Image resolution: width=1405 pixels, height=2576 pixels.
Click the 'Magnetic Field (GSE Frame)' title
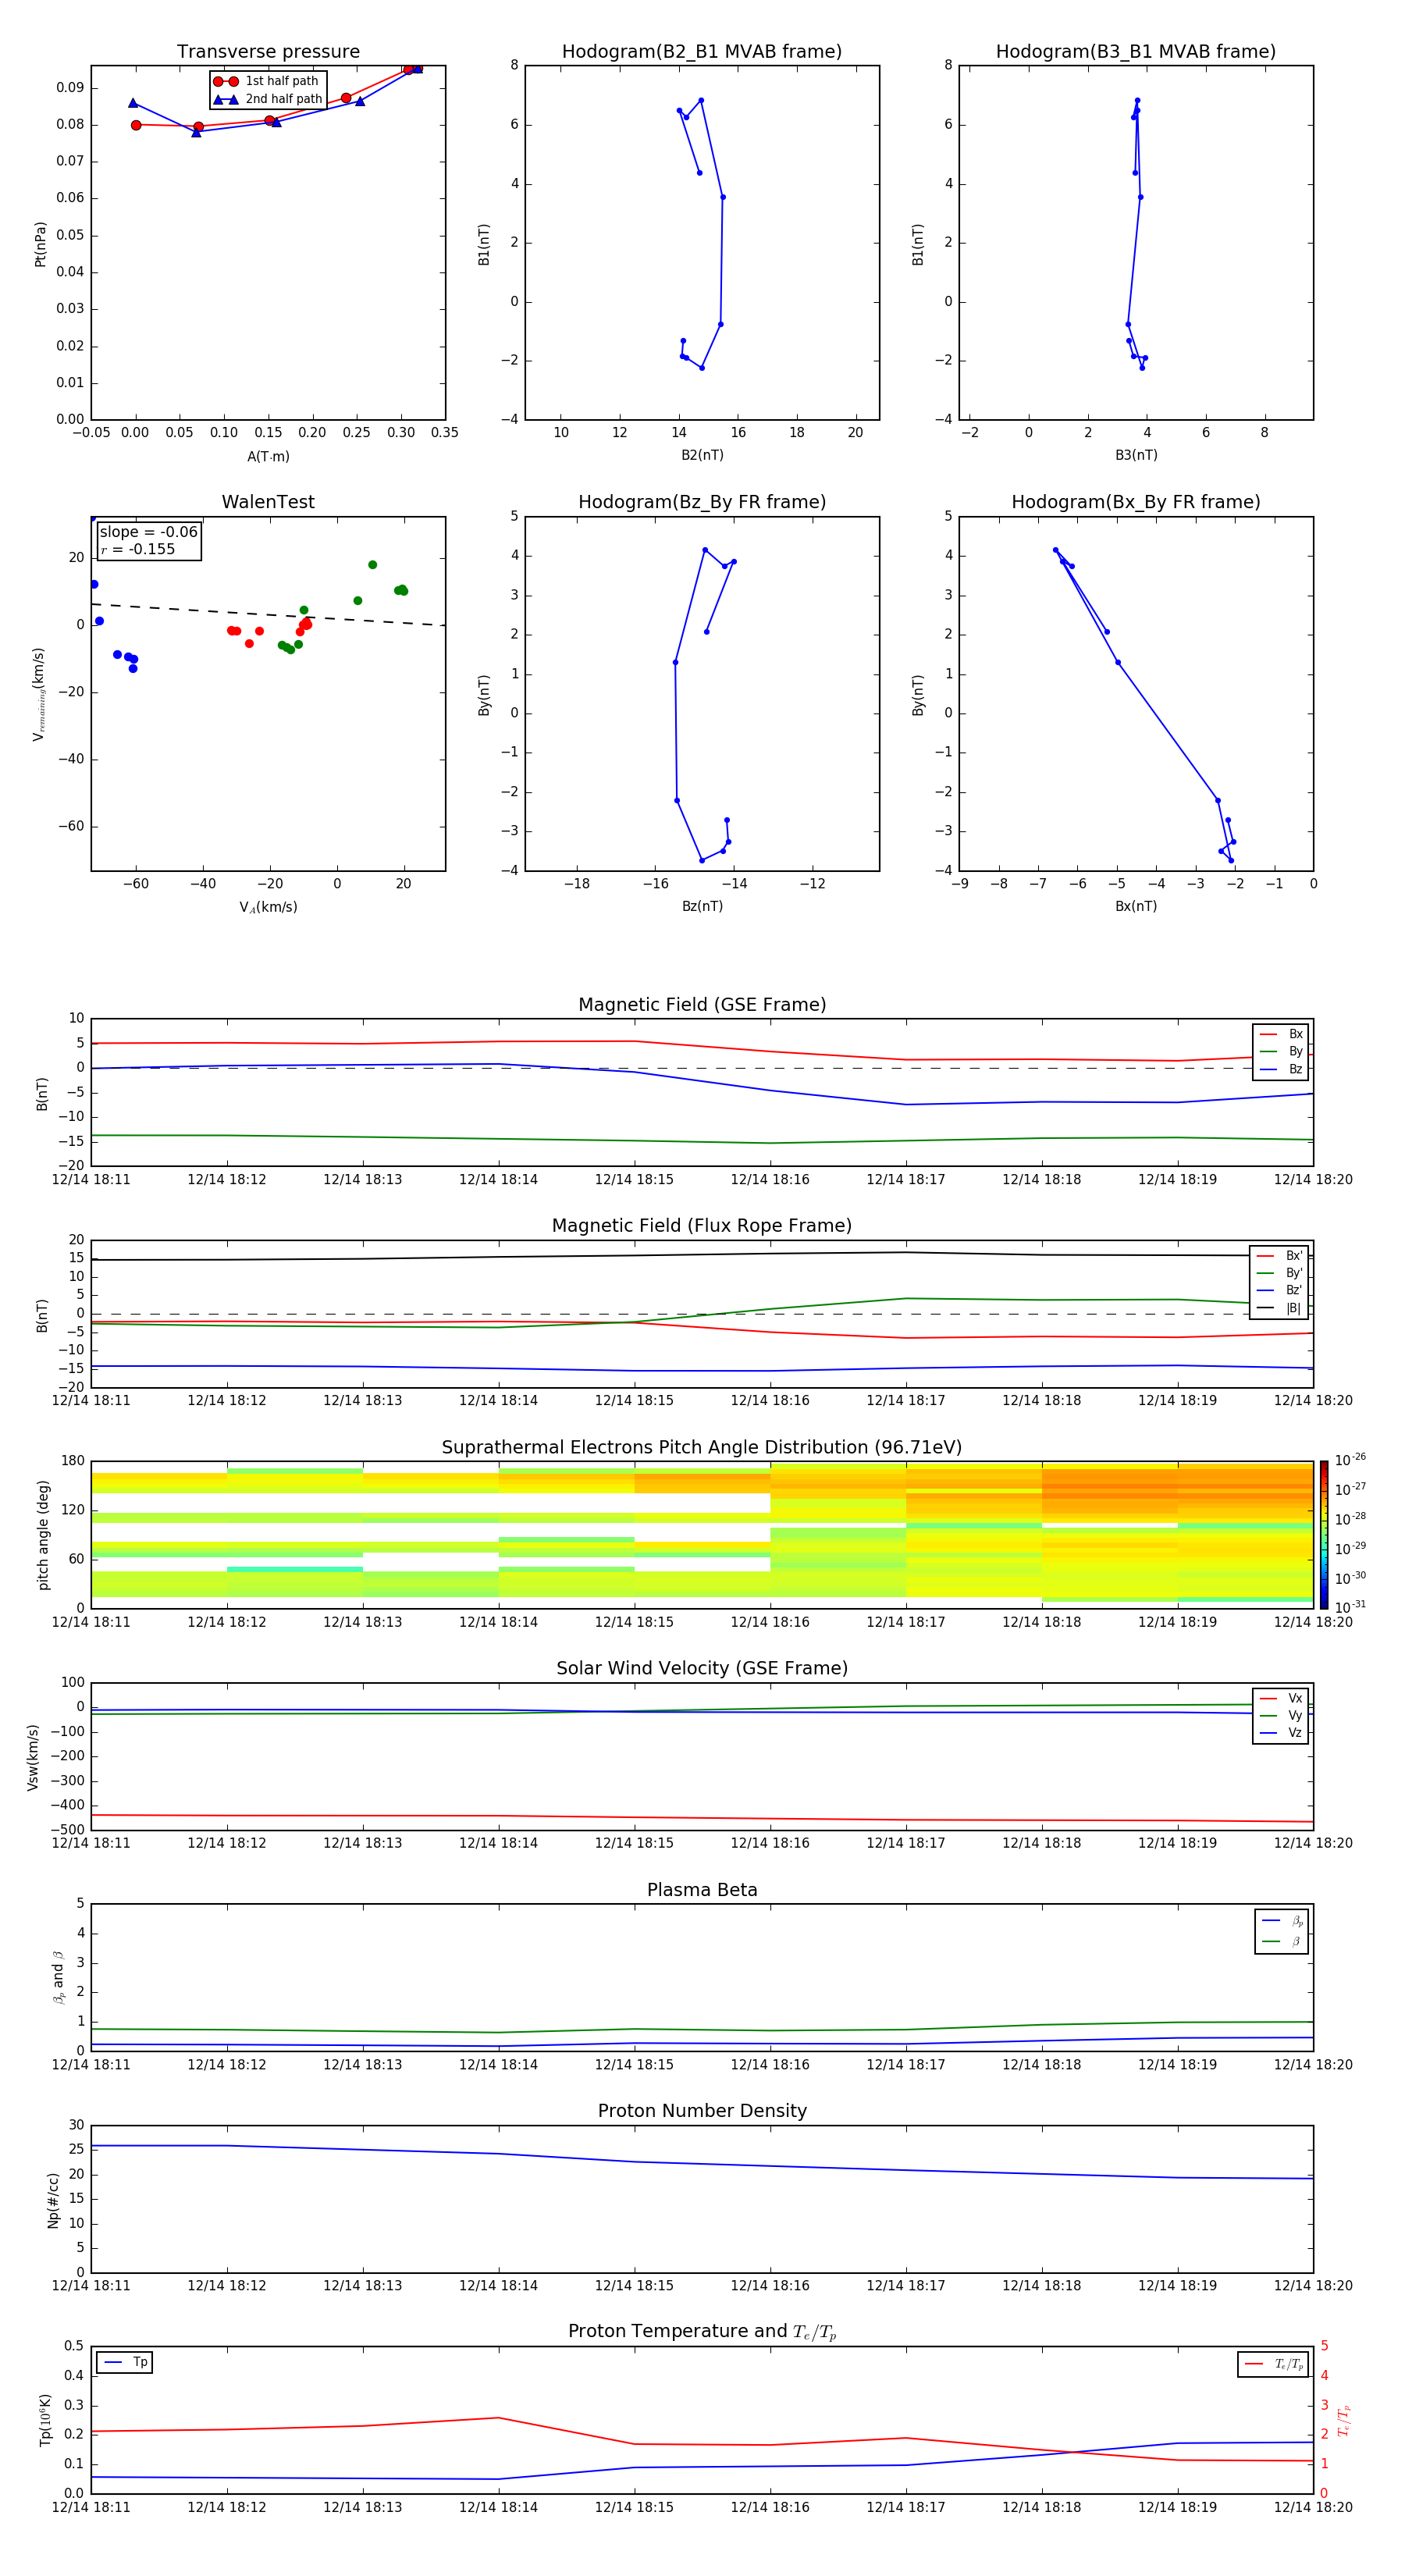pos(702,1004)
